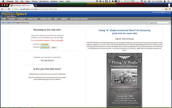Viewport: 172px width, 108px height.
Task: Open Spotlight search magnifier
Action: pos(169,1)
